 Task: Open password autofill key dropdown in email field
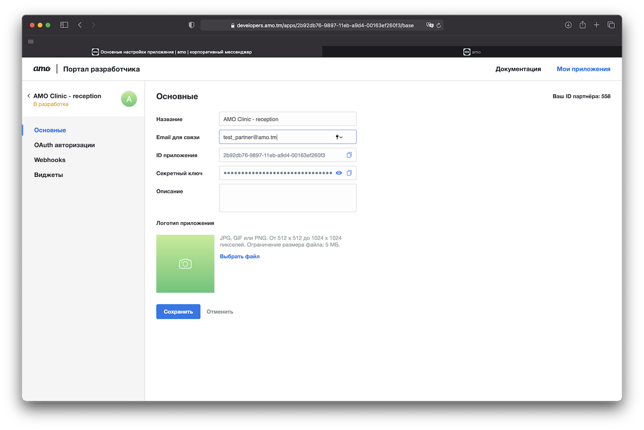pyautogui.click(x=339, y=137)
